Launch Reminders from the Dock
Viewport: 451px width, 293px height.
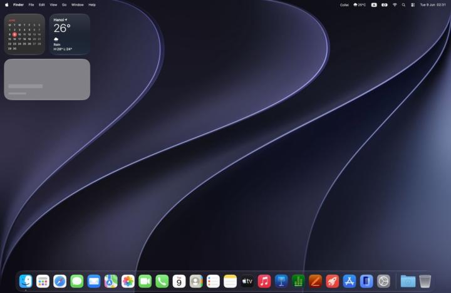[213, 281]
